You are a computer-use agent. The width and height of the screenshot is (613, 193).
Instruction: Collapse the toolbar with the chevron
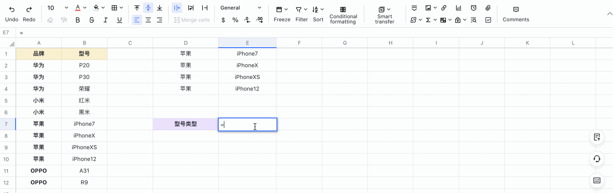tap(609, 14)
